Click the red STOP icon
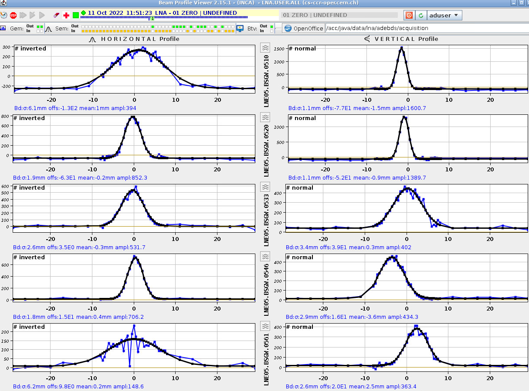The height and width of the screenshot is (391, 529). click(13, 15)
